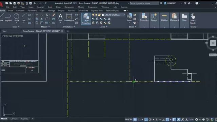Click the MODEL space button in status bar
This screenshot has height=122, width=217.
[x=129, y=119]
